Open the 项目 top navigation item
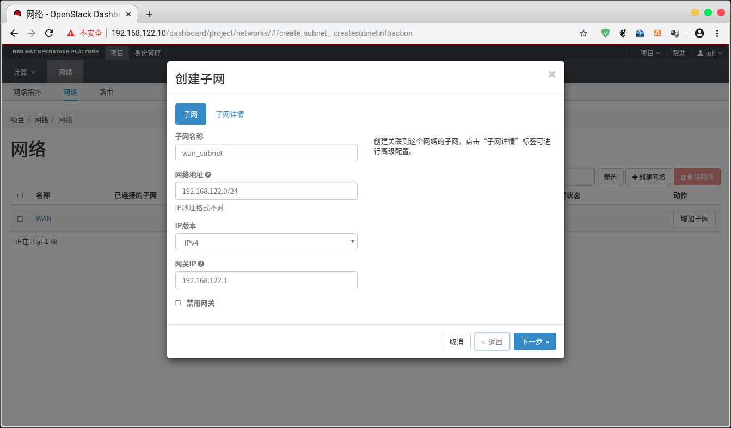 click(117, 53)
